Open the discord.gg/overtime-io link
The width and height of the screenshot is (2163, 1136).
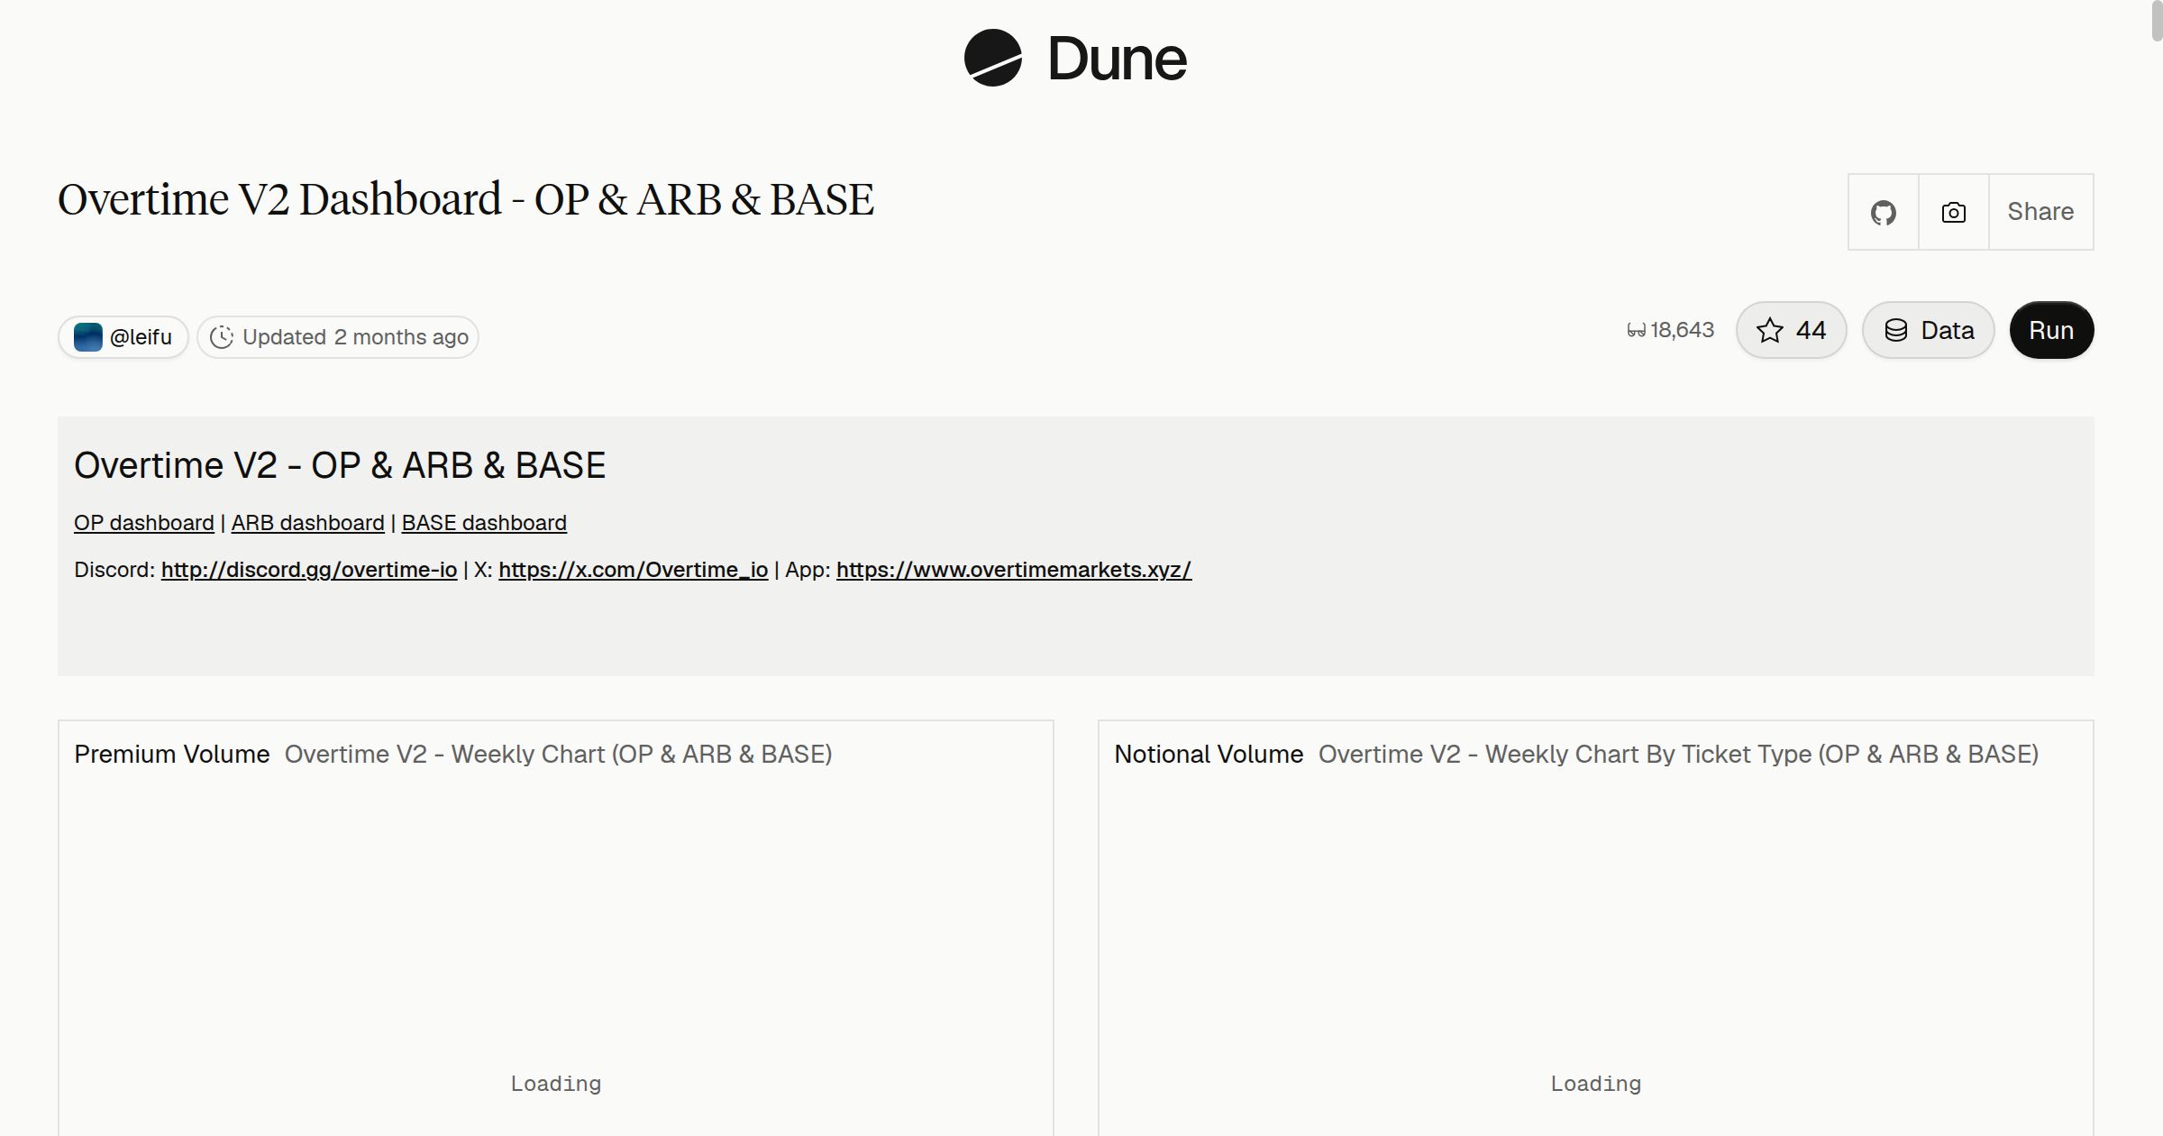click(x=309, y=570)
